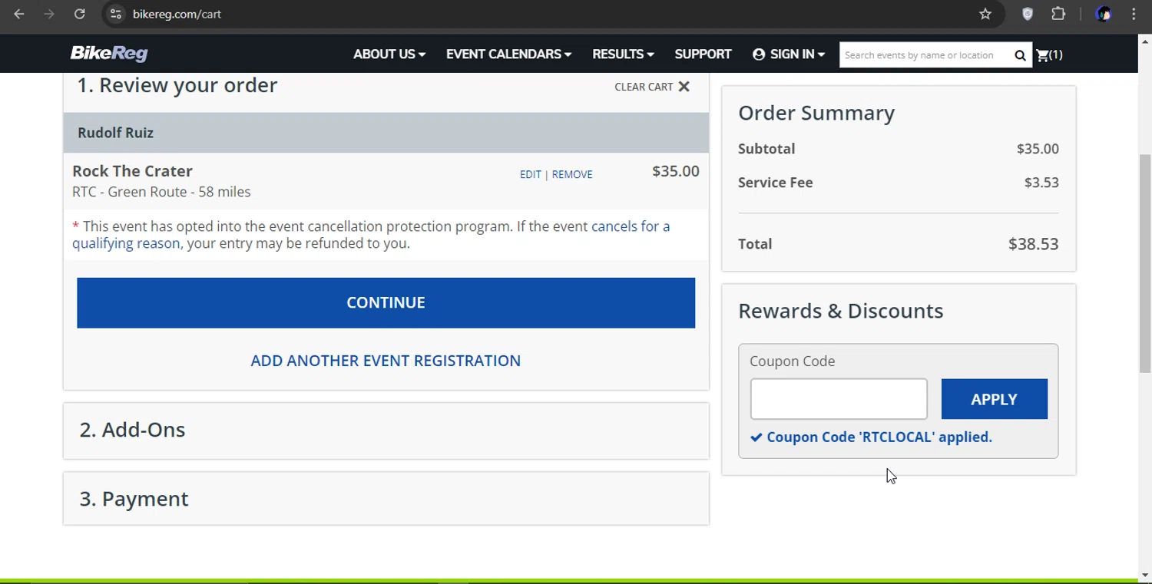The image size is (1152, 584).
Task: Click the Rewards & Discounts heading
Action: [840, 311]
